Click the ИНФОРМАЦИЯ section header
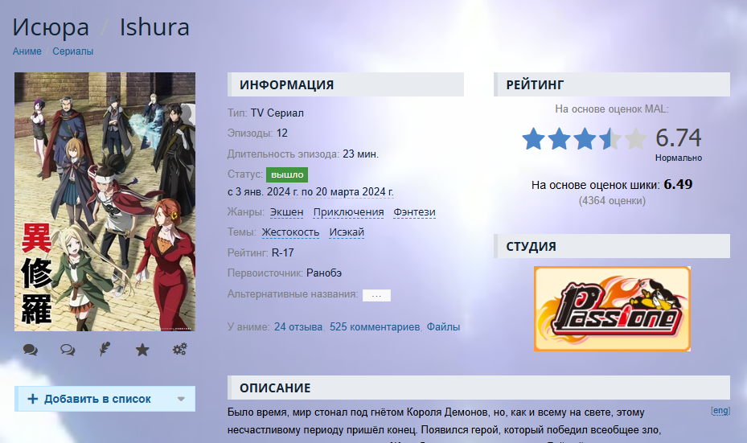747x443 pixels. click(346, 84)
